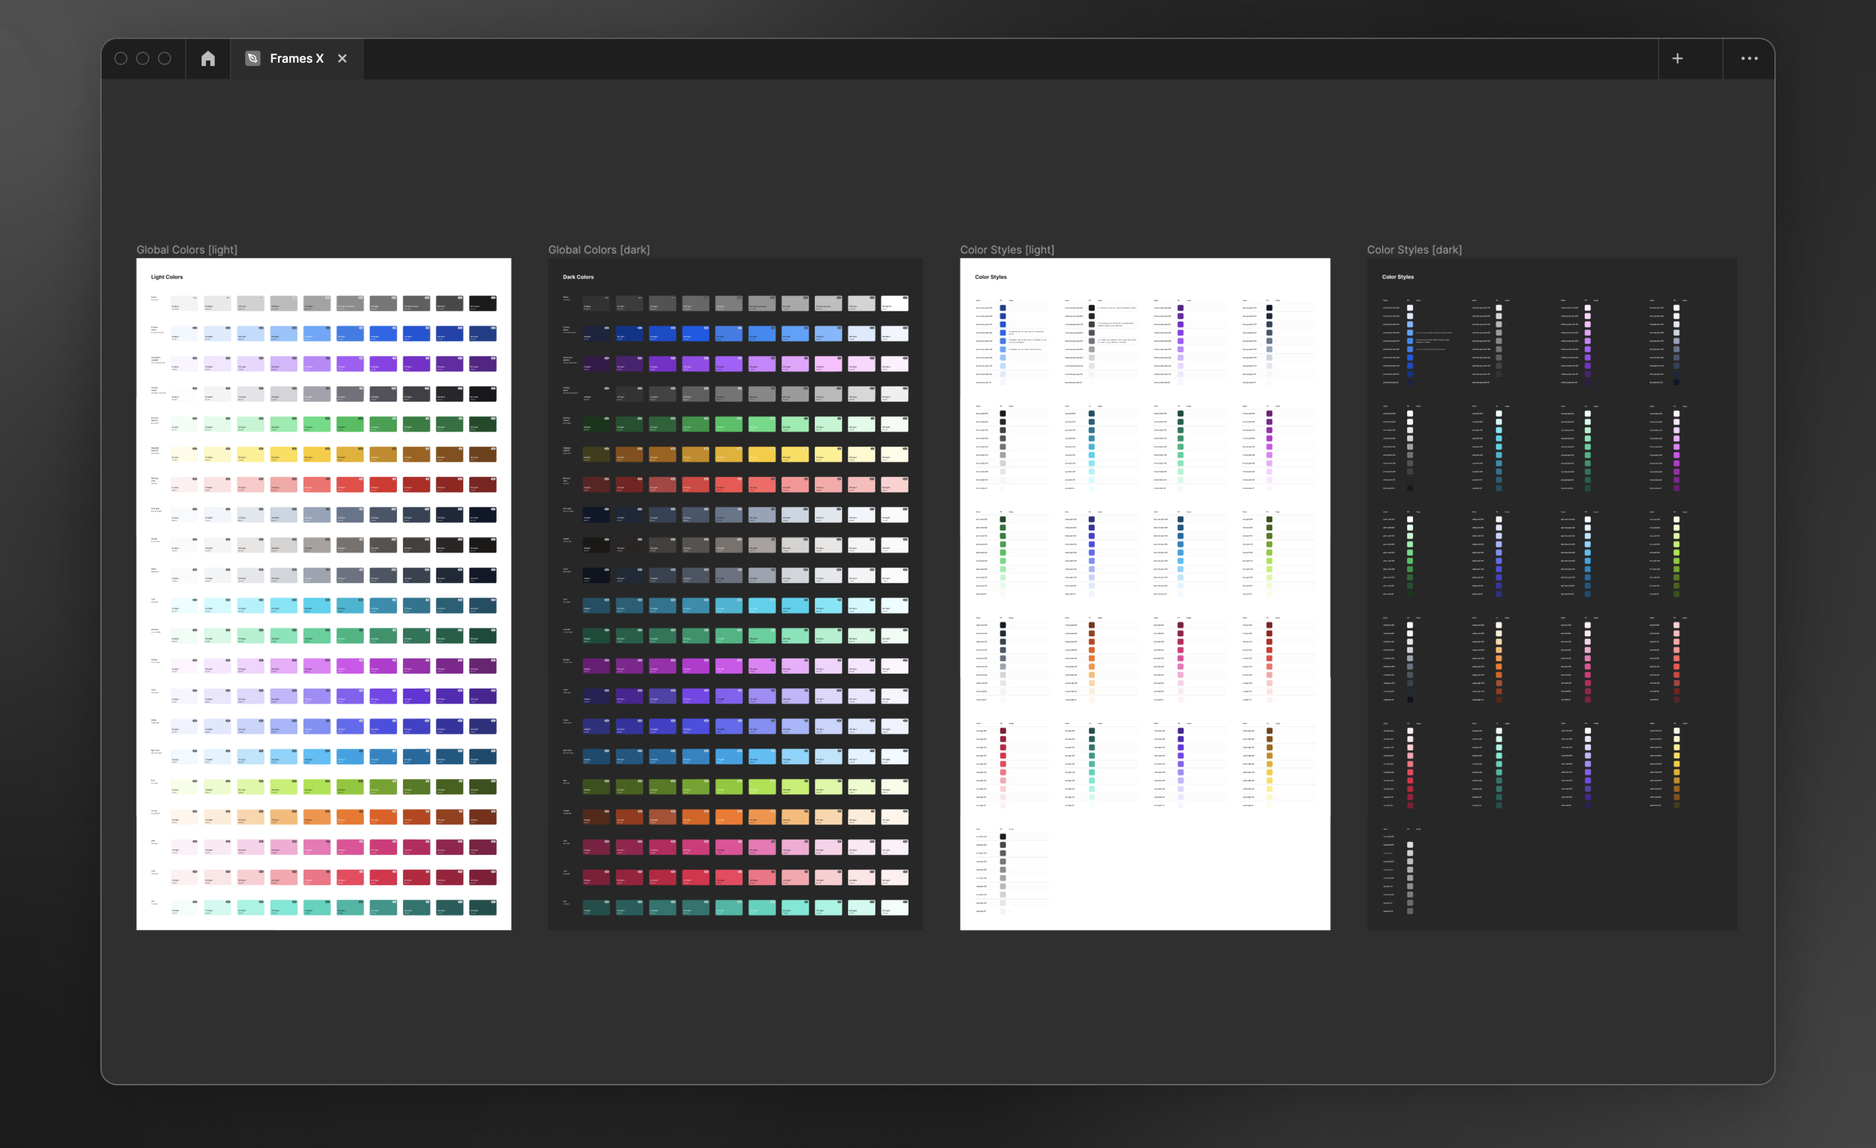Click the Frames X file icon

253,59
